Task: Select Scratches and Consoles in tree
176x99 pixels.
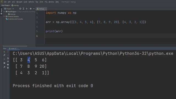Action: pyautogui.click(x=14, y=19)
